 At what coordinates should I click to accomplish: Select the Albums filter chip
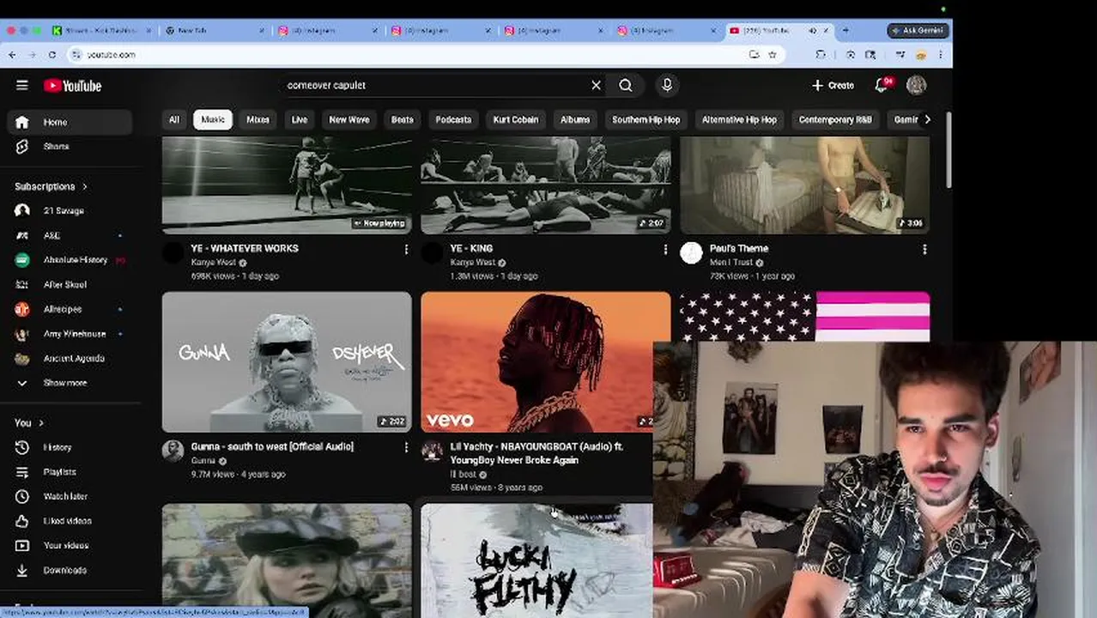click(x=575, y=119)
